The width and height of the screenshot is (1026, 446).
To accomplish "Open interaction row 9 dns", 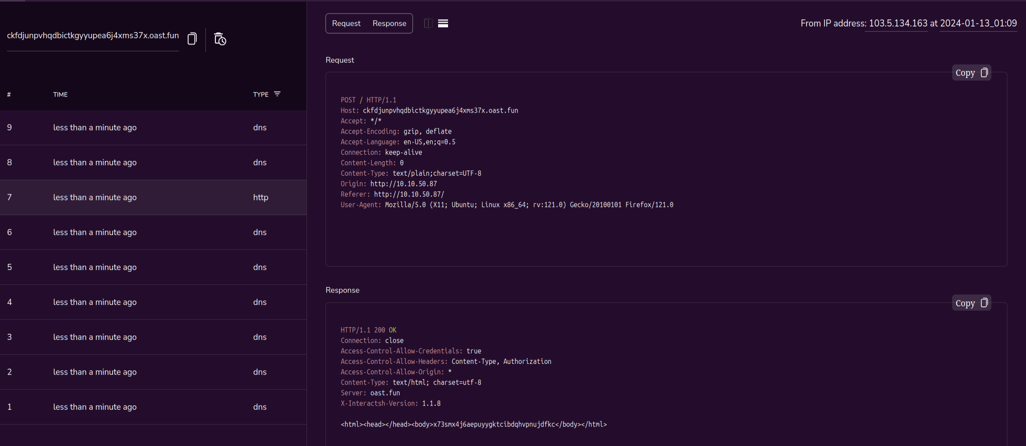I will 153,127.
